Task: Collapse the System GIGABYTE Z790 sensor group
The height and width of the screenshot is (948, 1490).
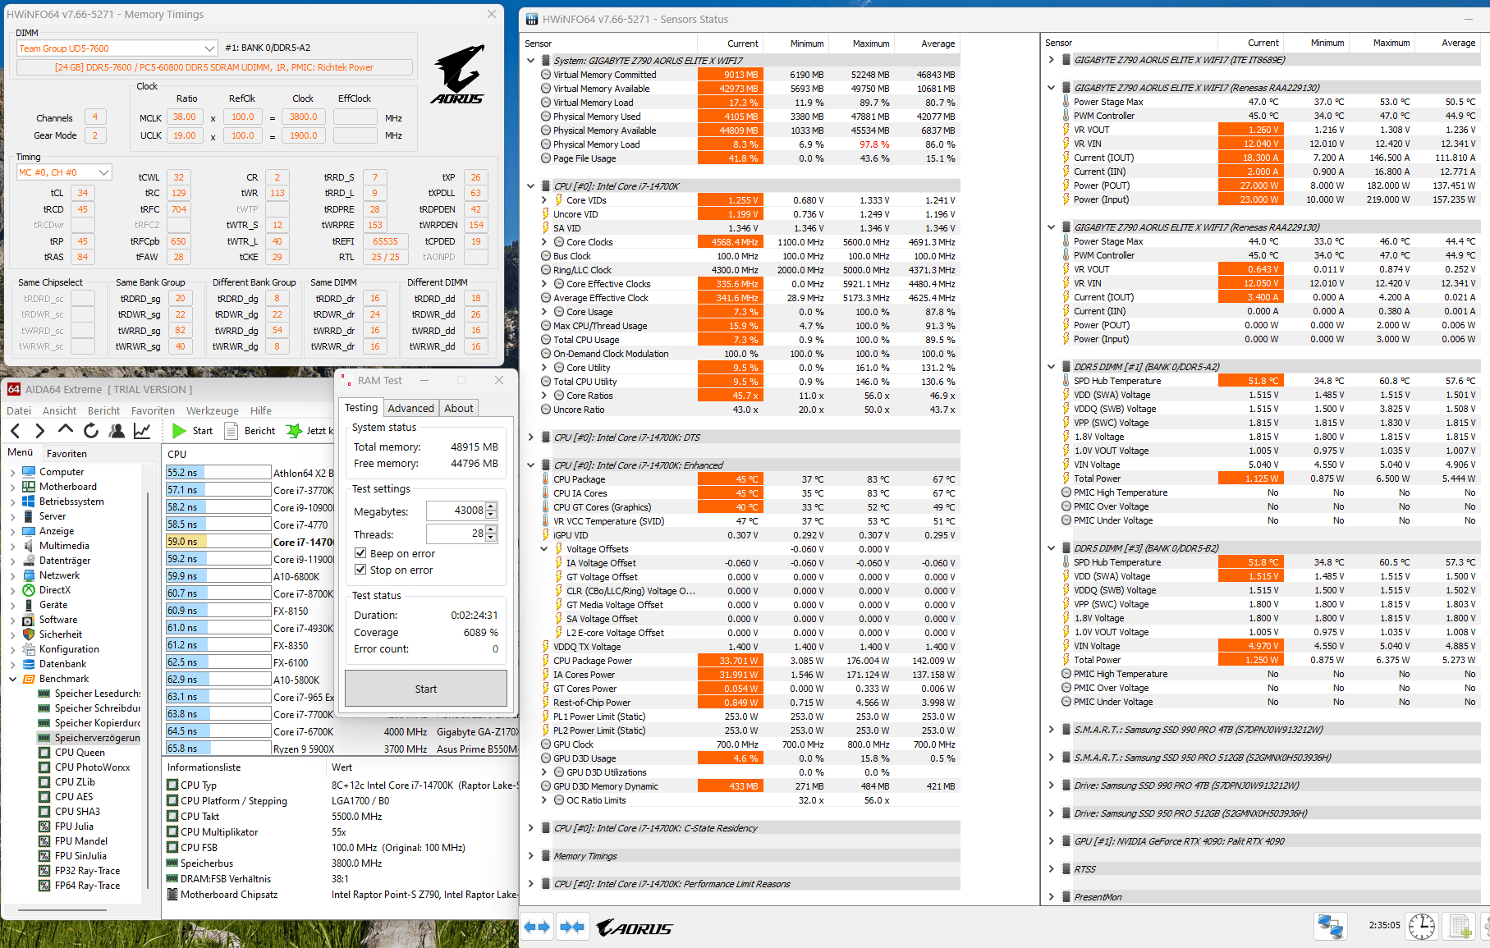Action: pyautogui.click(x=530, y=61)
